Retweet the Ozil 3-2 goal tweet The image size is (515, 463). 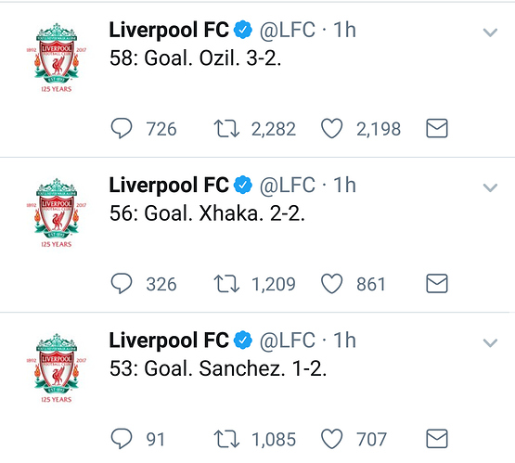coord(226,128)
